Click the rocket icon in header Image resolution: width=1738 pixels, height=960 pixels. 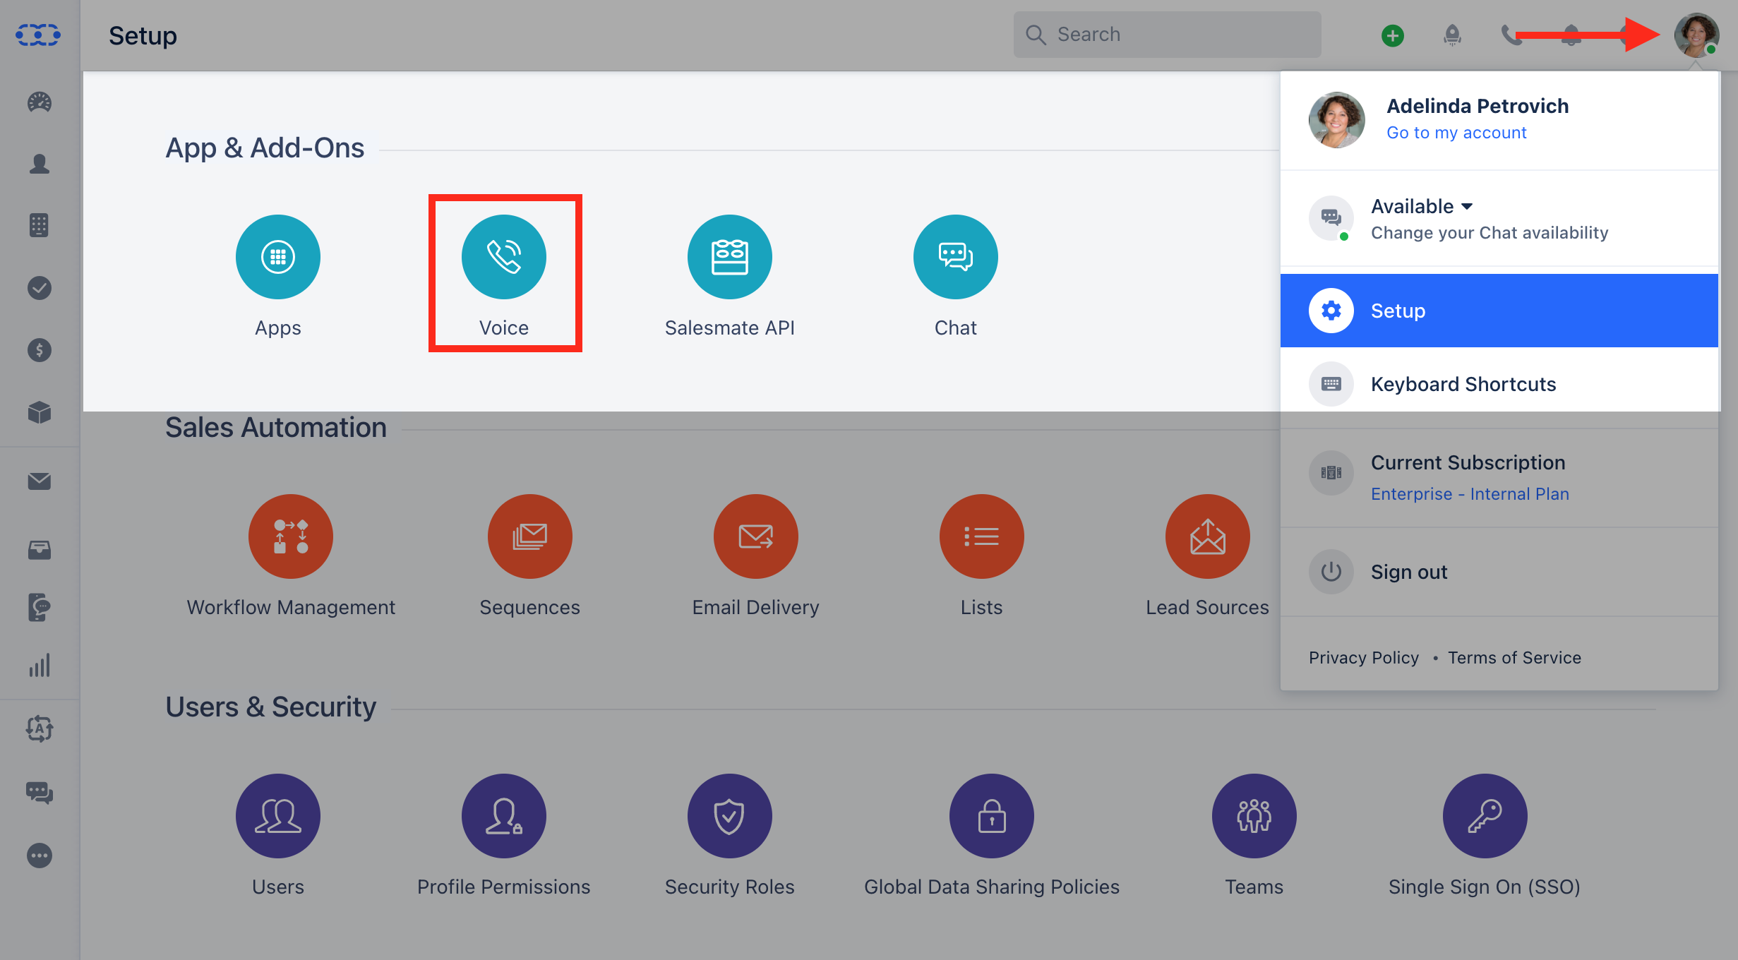point(1452,35)
